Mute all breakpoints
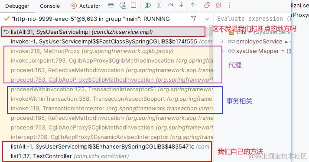Image resolution: width=309 pixels, height=162 pixels. coord(218,5)
